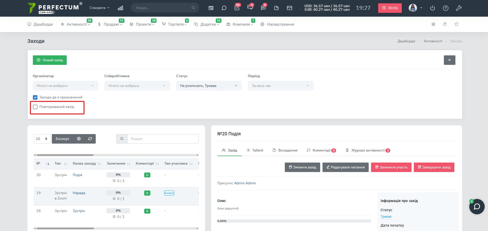
Task: Open the help question mark icon
Action: pos(446,8)
